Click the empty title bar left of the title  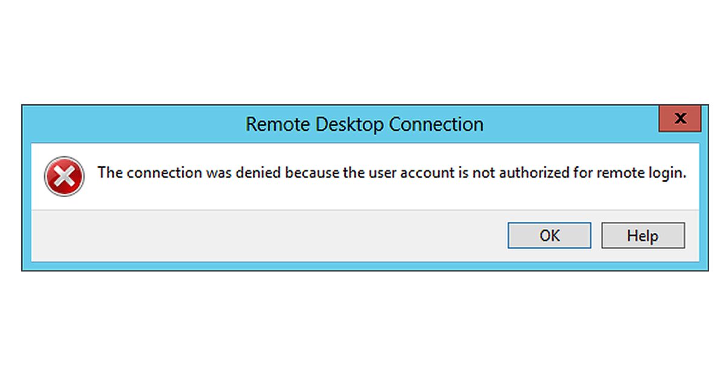[133, 124]
